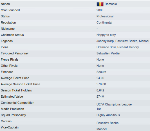Select Manoel in the Legends row
The height and width of the screenshot is (131, 150).
[x=144, y=41]
